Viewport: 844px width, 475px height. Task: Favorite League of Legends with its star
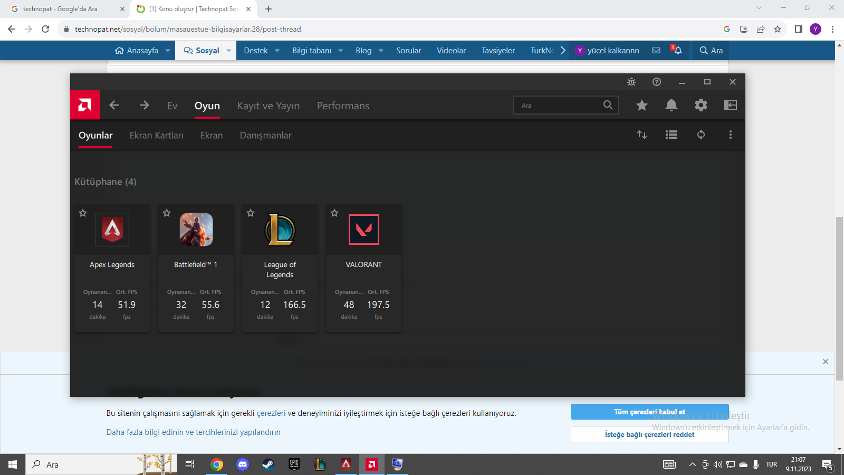pos(251,213)
